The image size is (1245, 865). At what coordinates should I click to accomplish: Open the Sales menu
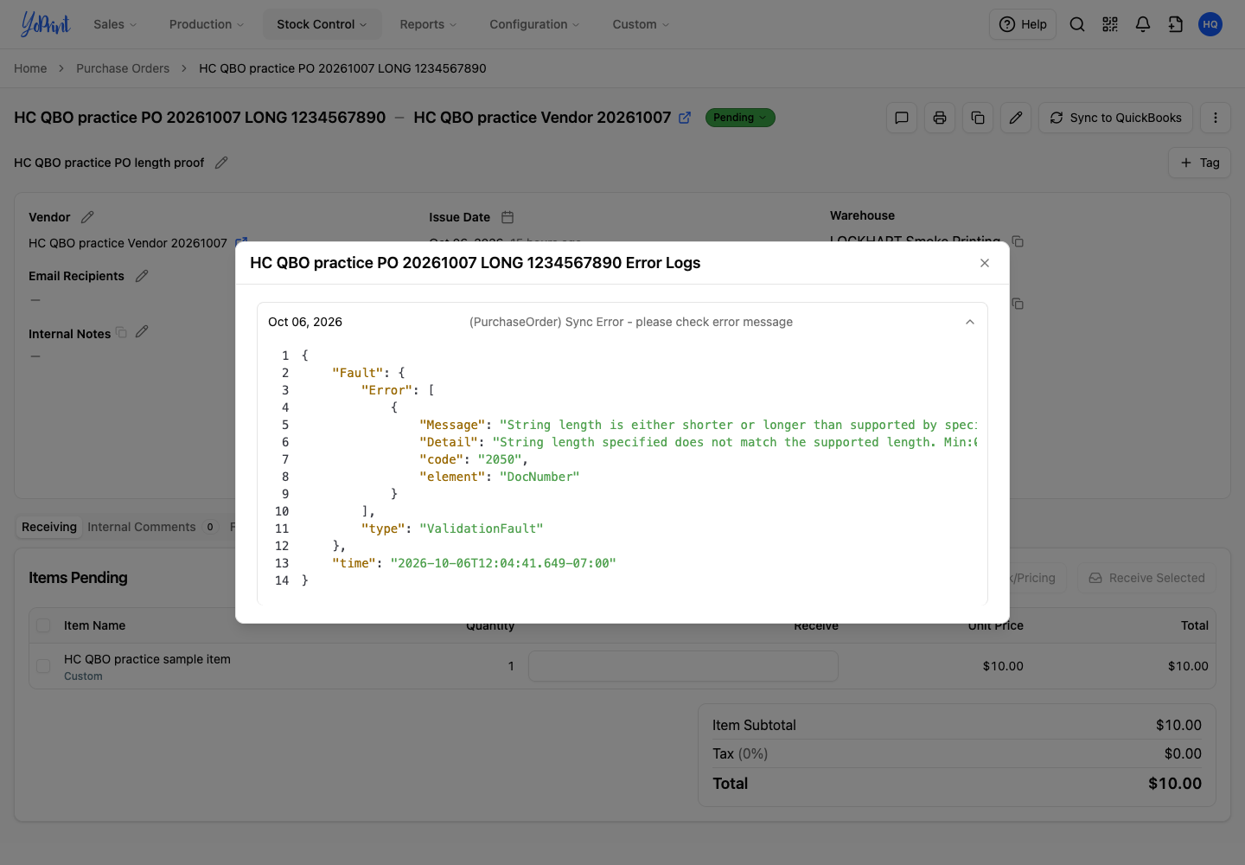click(x=115, y=24)
